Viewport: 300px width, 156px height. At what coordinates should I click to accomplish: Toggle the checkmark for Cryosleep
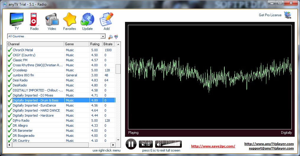(10, 70)
